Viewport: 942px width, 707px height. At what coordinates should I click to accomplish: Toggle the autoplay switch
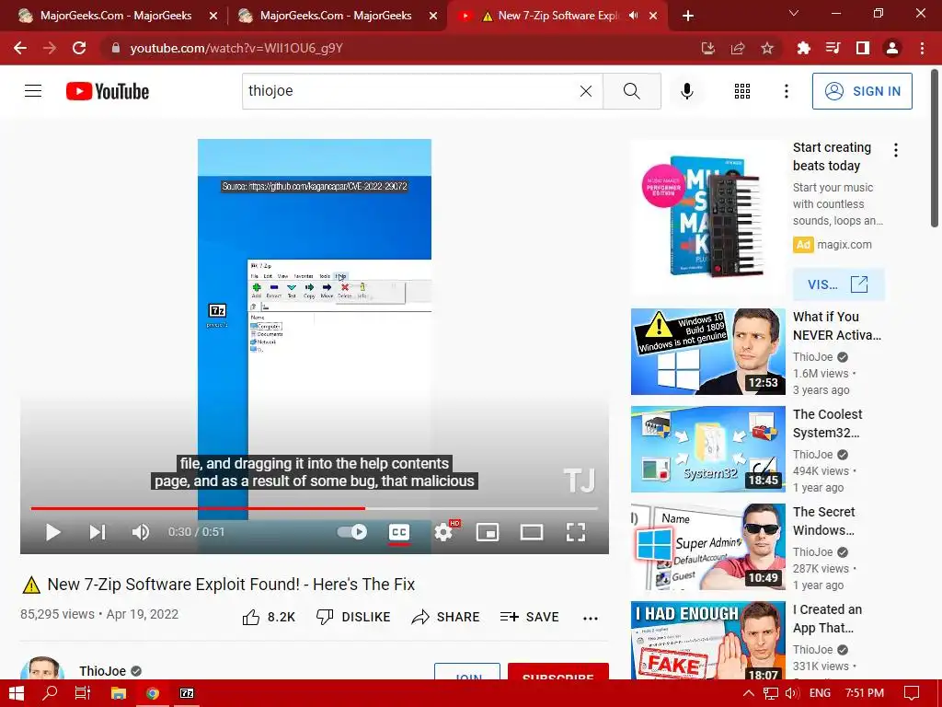352,532
